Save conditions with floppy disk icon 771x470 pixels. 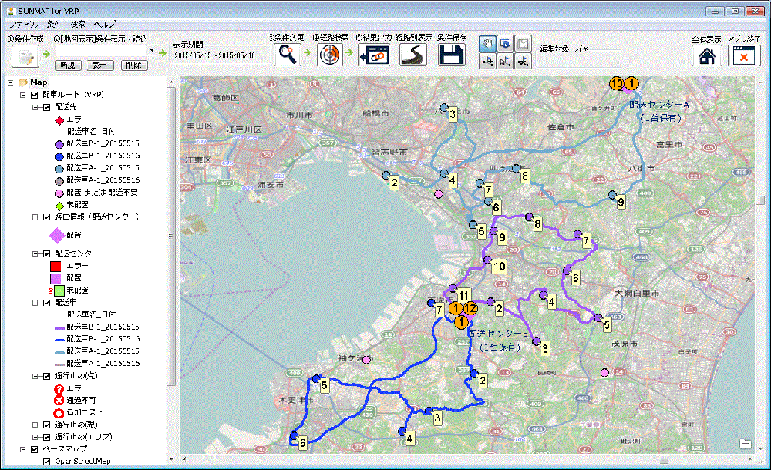point(451,55)
